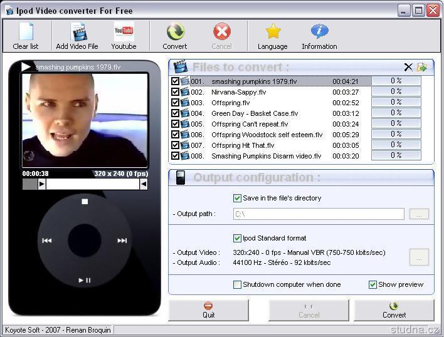Open the Information icon
The height and width of the screenshot is (337, 444).
[x=319, y=36]
